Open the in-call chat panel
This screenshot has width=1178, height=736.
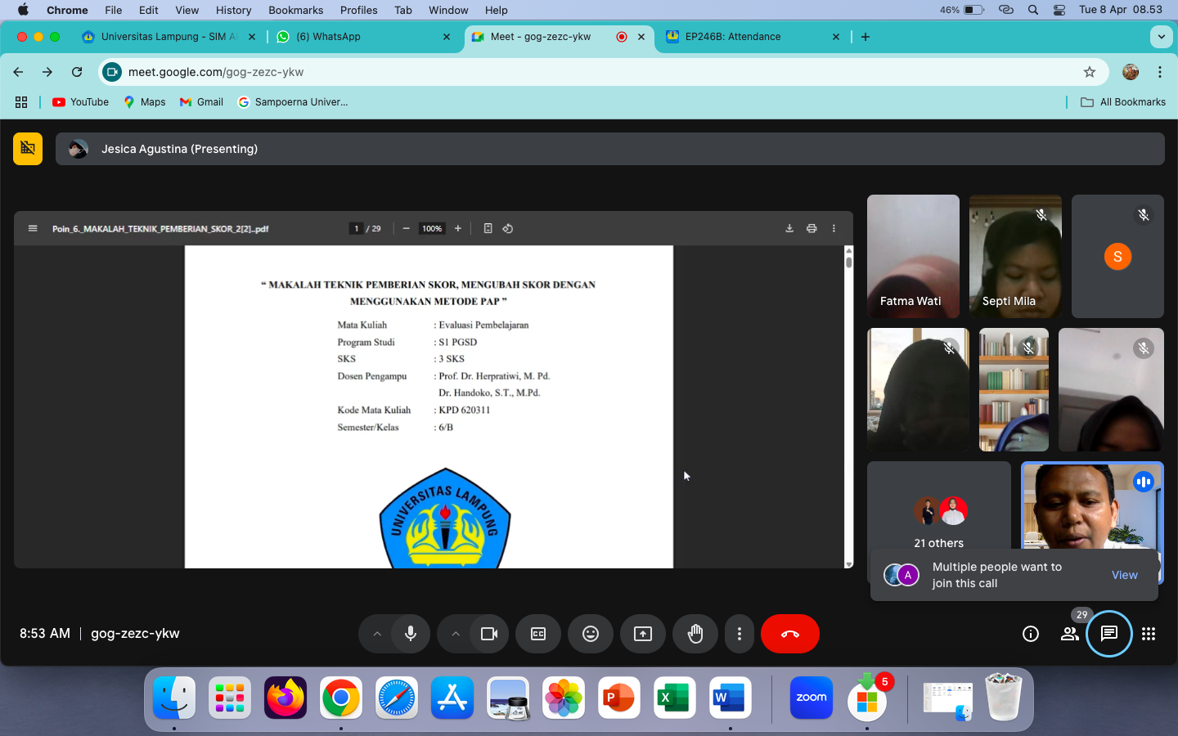(1109, 634)
